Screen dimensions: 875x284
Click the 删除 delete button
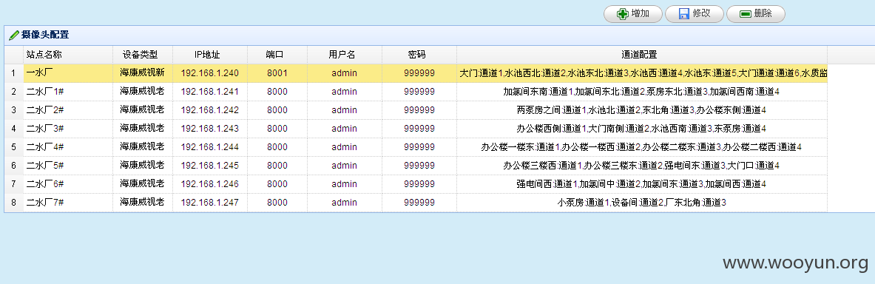pyautogui.click(x=756, y=14)
